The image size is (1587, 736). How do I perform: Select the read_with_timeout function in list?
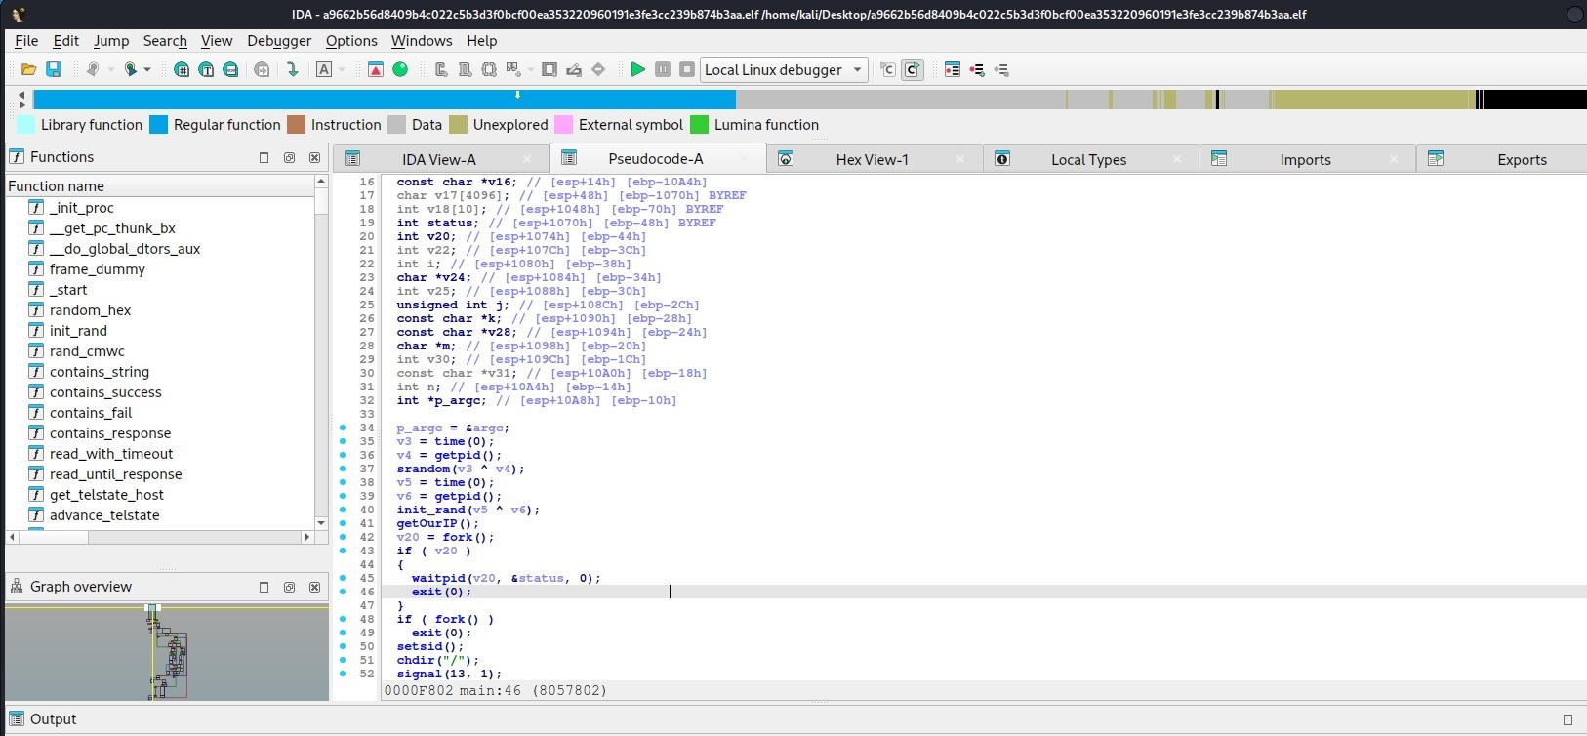pyautogui.click(x=111, y=454)
